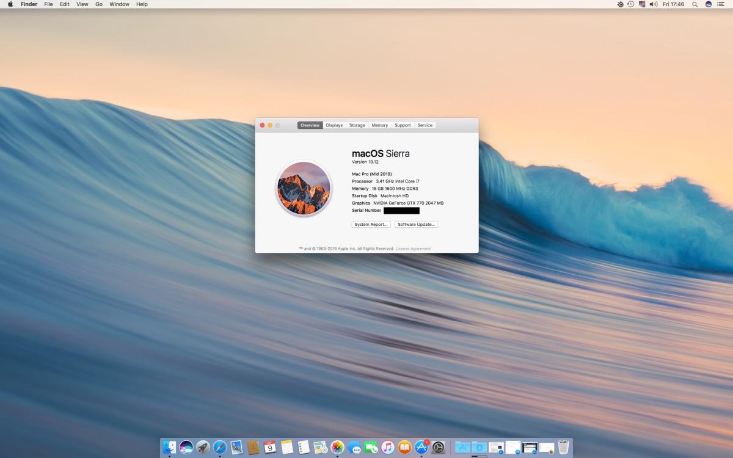Open Calendar icon showing 9
The height and width of the screenshot is (458, 733).
[270, 448]
